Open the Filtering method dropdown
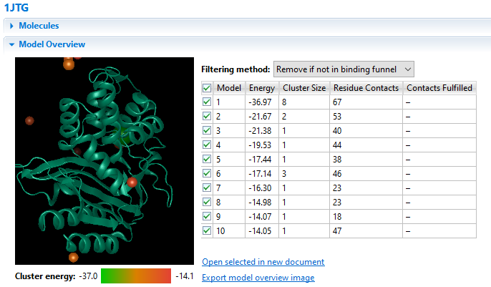 pyautogui.click(x=344, y=69)
